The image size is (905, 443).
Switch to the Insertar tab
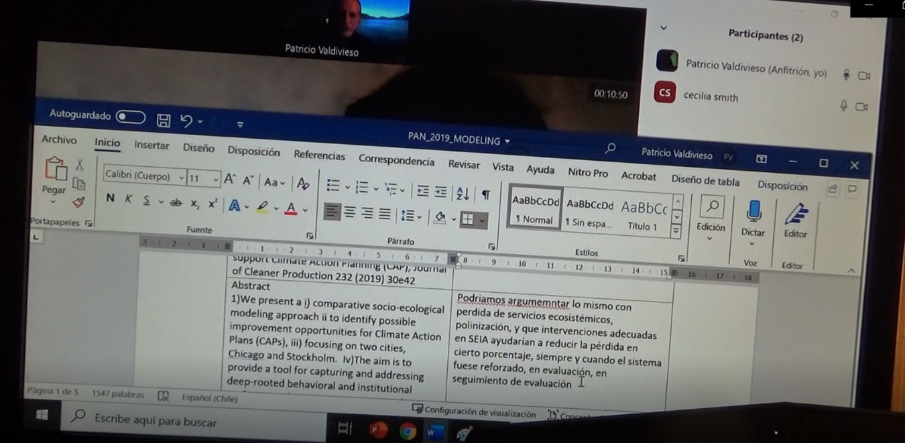coord(152,145)
